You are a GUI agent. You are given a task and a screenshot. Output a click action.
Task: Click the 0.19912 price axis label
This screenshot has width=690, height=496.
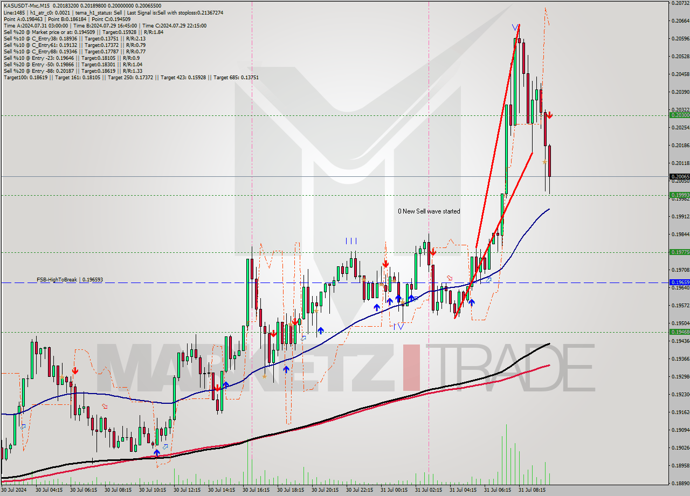click(680, 217)
